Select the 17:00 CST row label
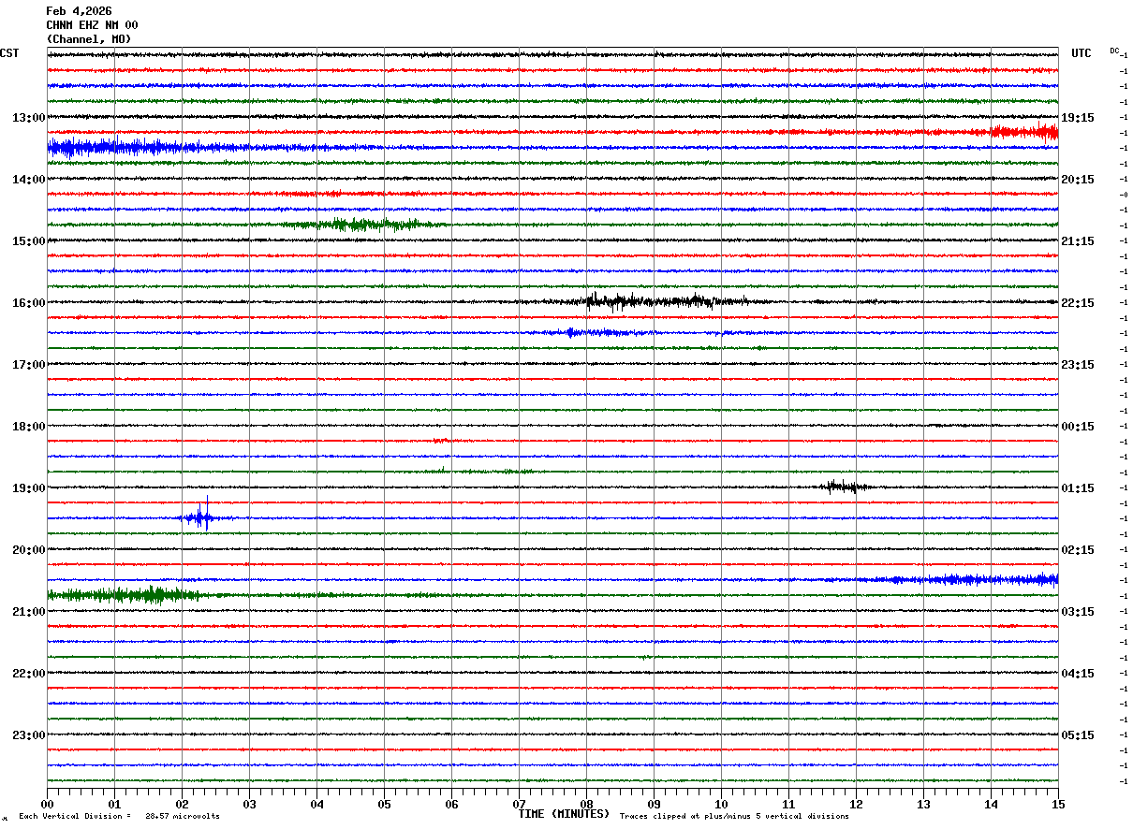Screen dimensions: 1133x829 click(29, 365)
